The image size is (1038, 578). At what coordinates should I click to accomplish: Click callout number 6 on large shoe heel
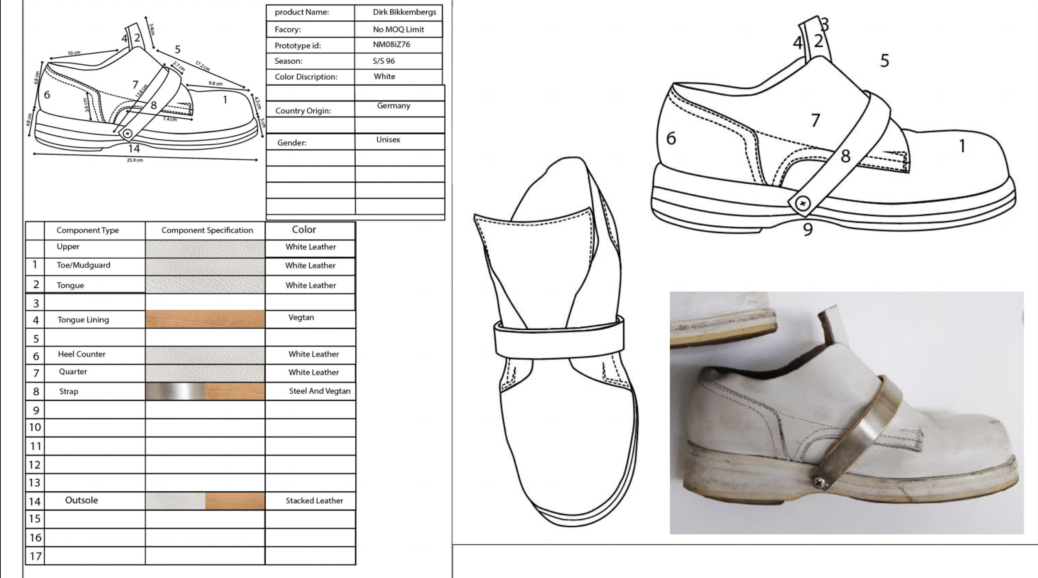pos(671,139)
